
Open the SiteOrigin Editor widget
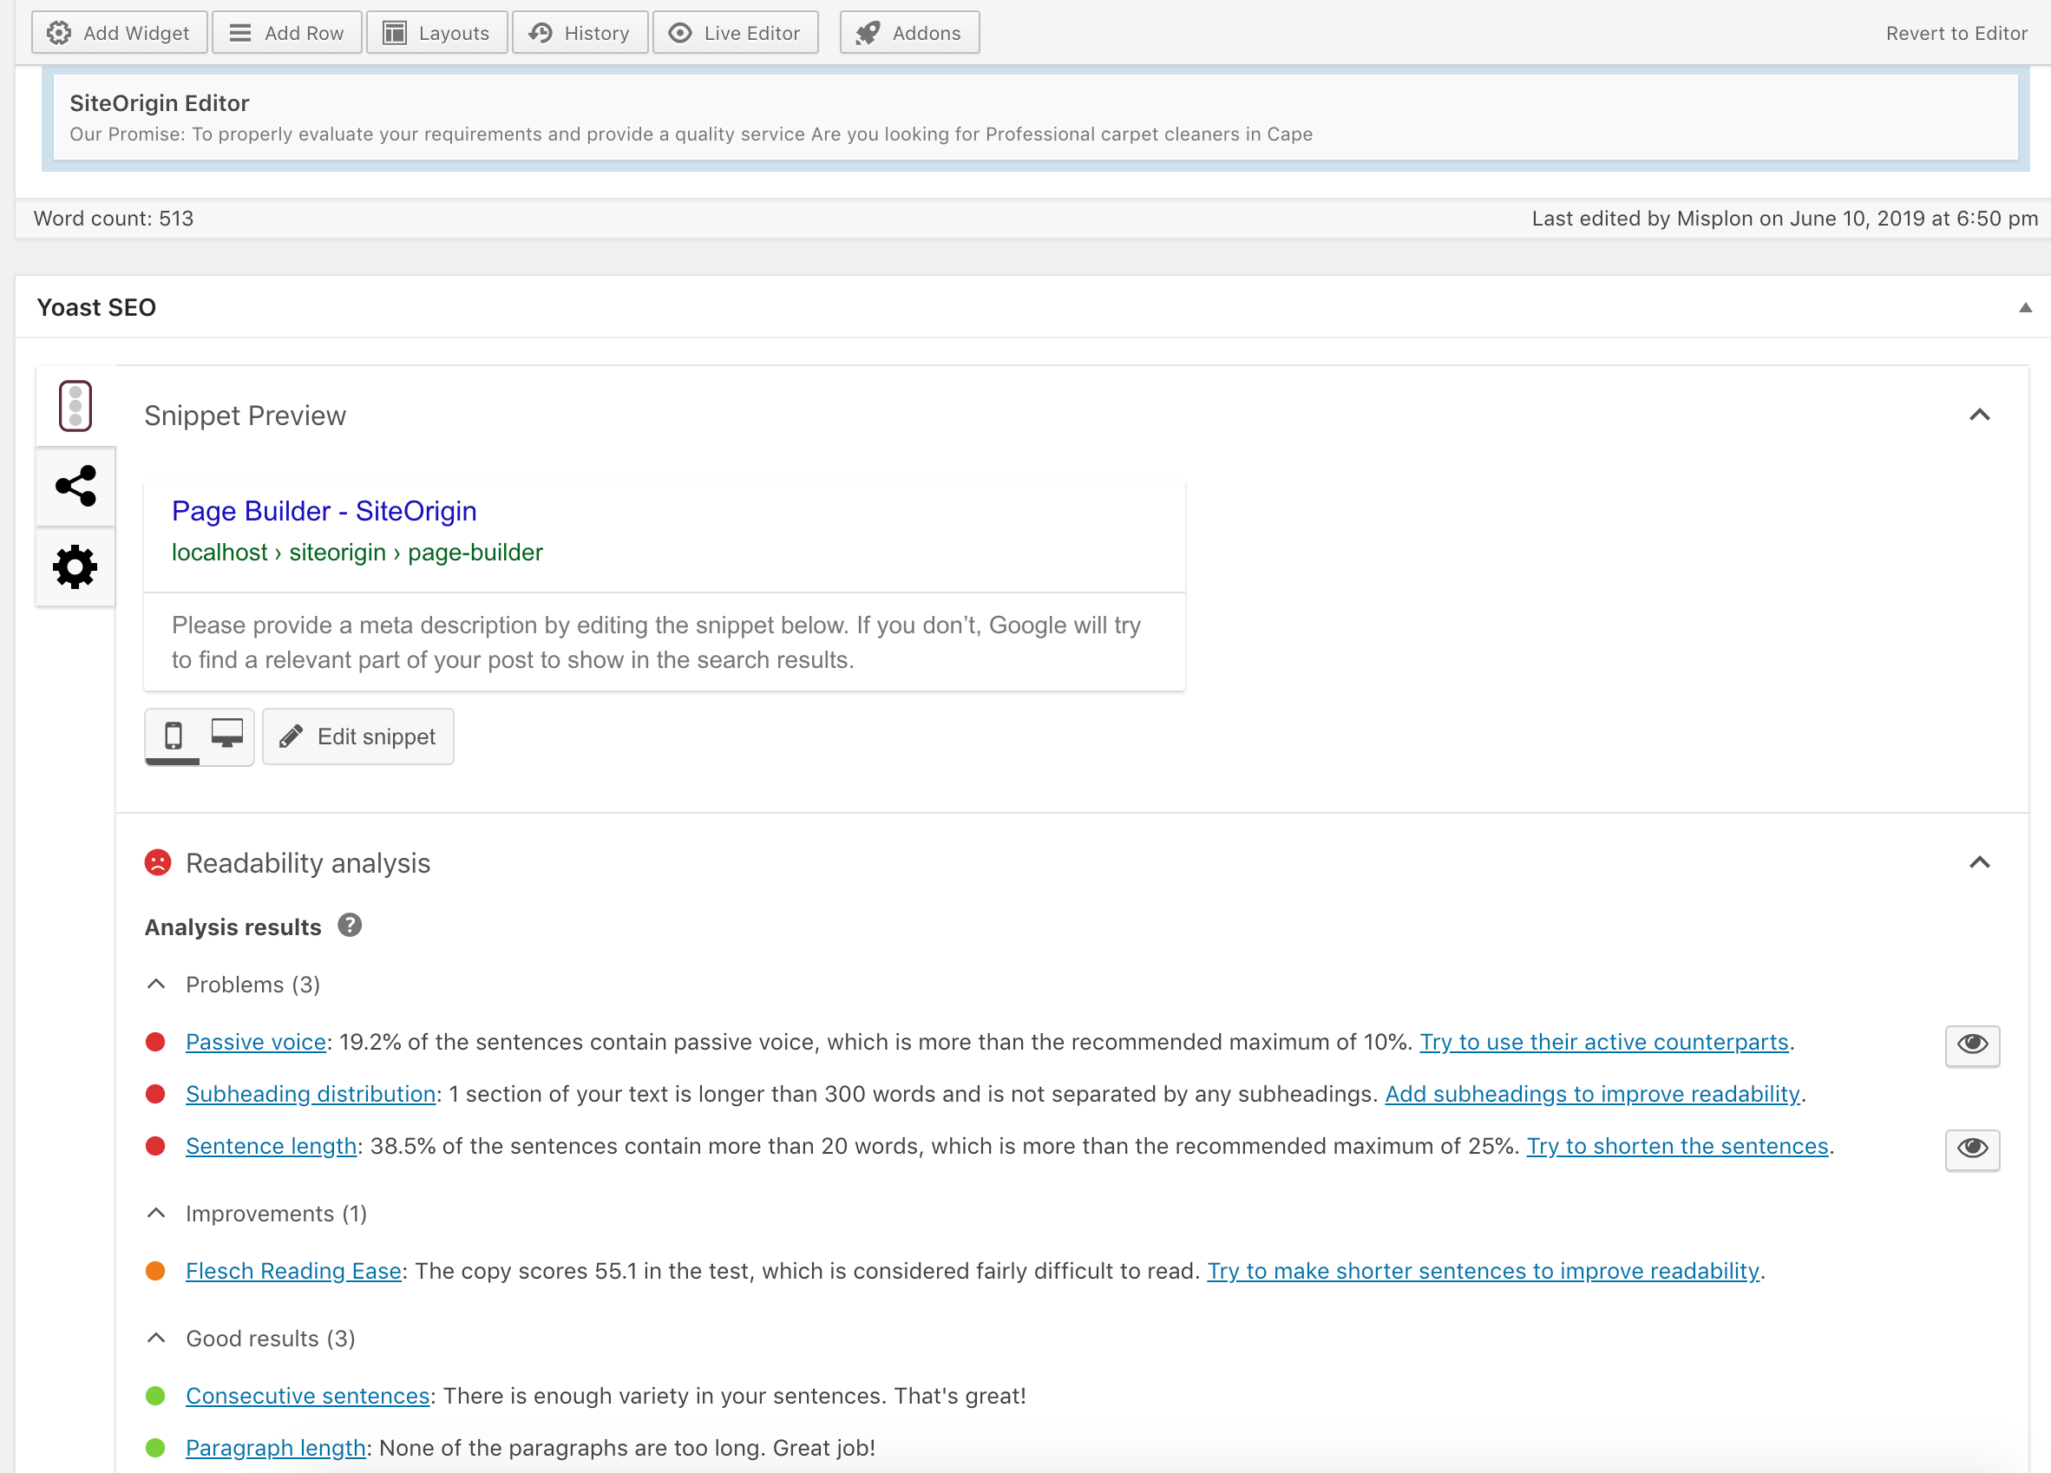tap(1035, 118)
